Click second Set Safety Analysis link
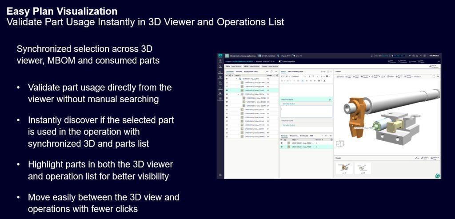This screenshot has width=455, height=219. (289, 125)
